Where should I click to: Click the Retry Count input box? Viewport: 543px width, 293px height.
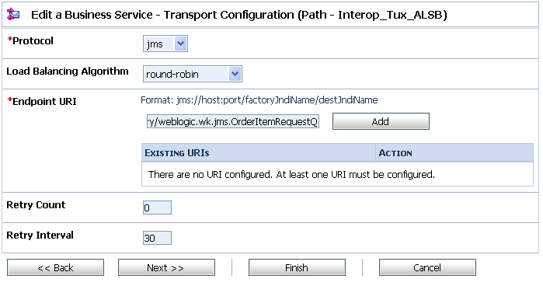pos(157,208)
